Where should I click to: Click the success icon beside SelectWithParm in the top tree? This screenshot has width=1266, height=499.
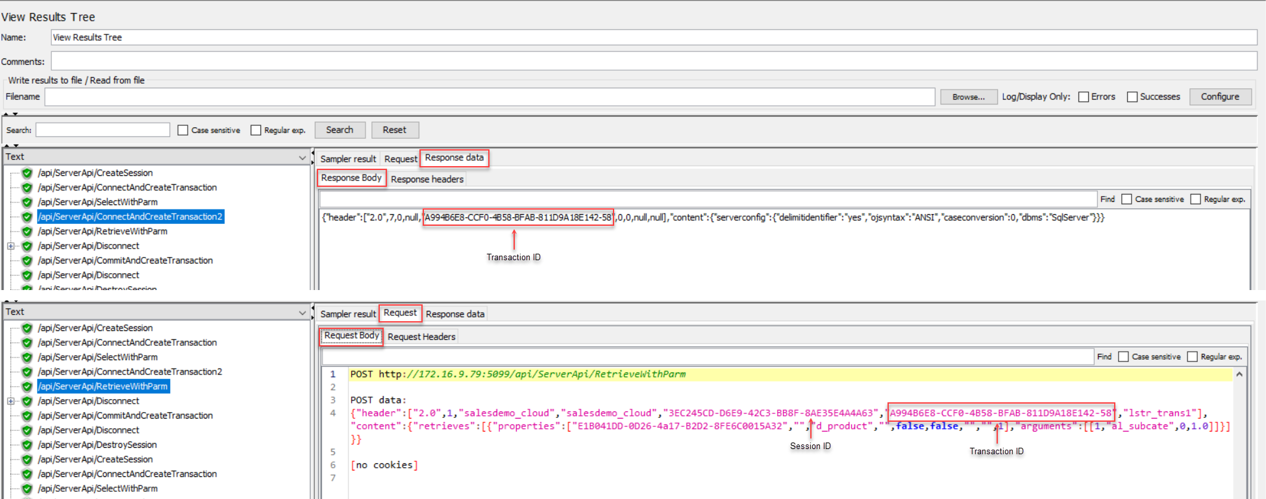(x=27, y=202)
